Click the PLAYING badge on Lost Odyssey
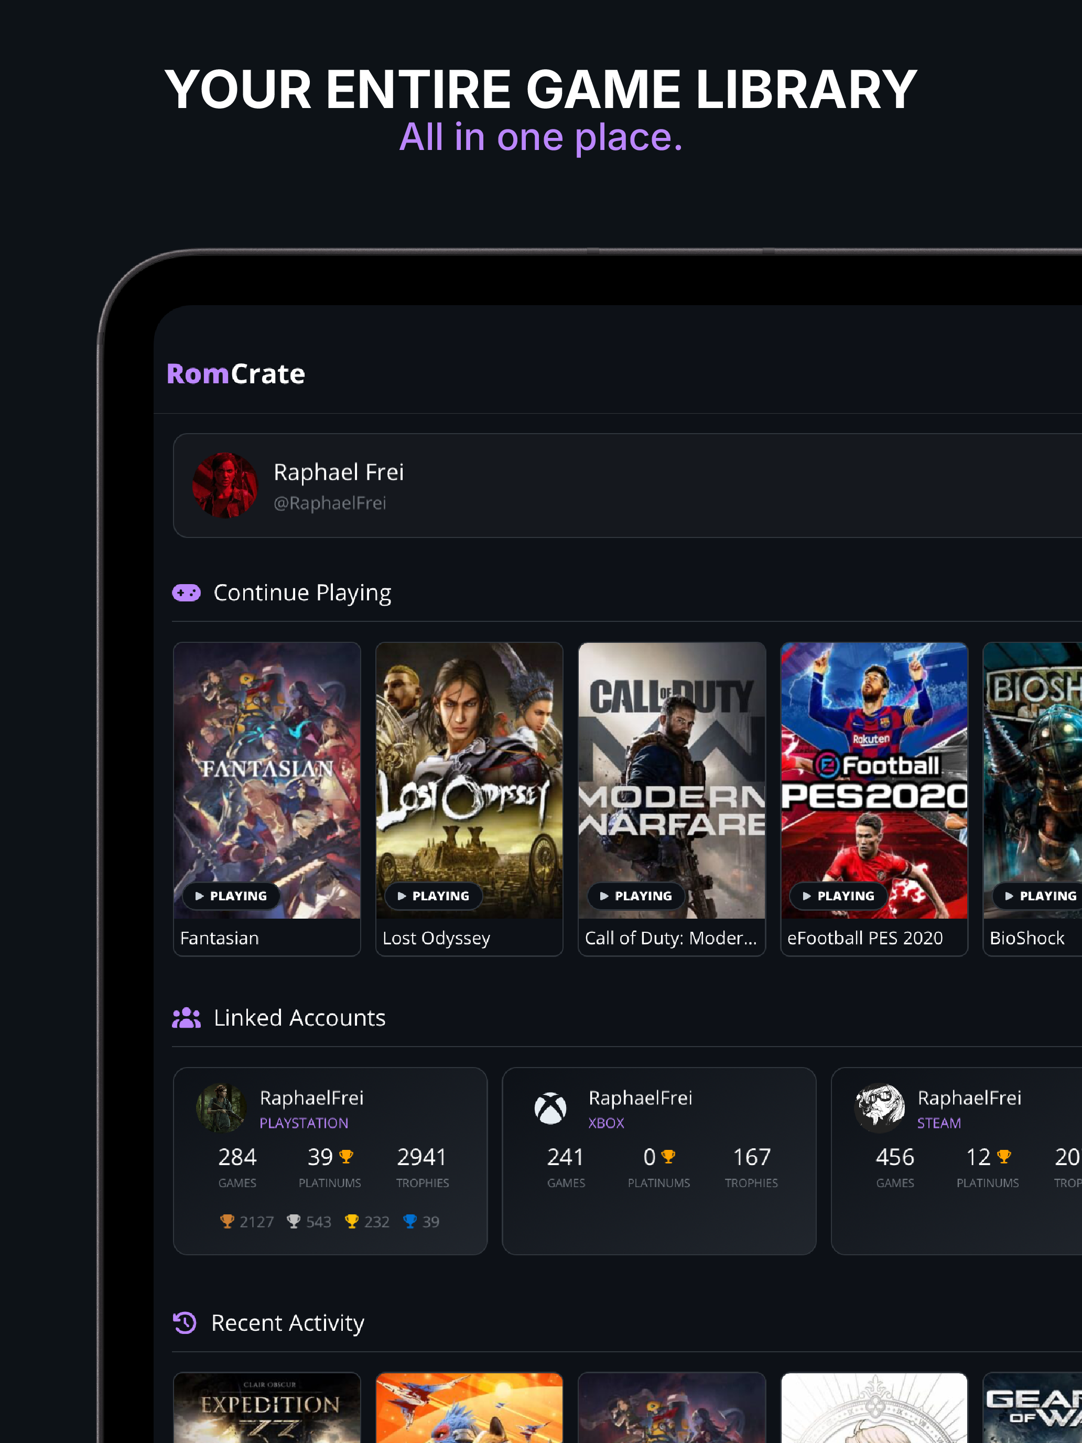1082x1443 pixels. tap(434, 896)
